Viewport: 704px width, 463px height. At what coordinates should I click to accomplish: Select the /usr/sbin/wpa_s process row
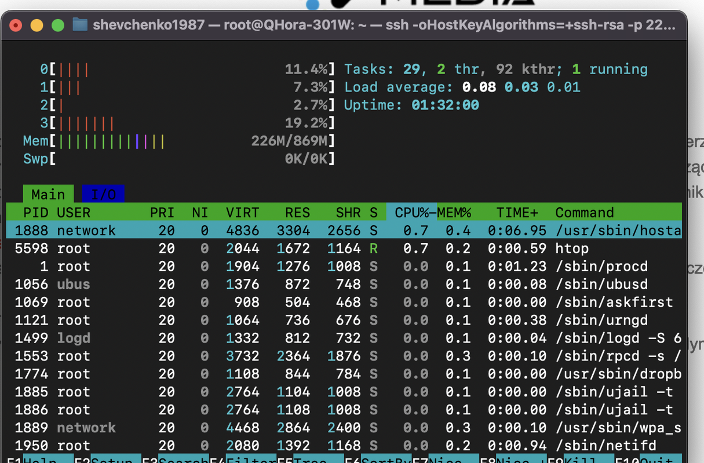tap(344, 428)
